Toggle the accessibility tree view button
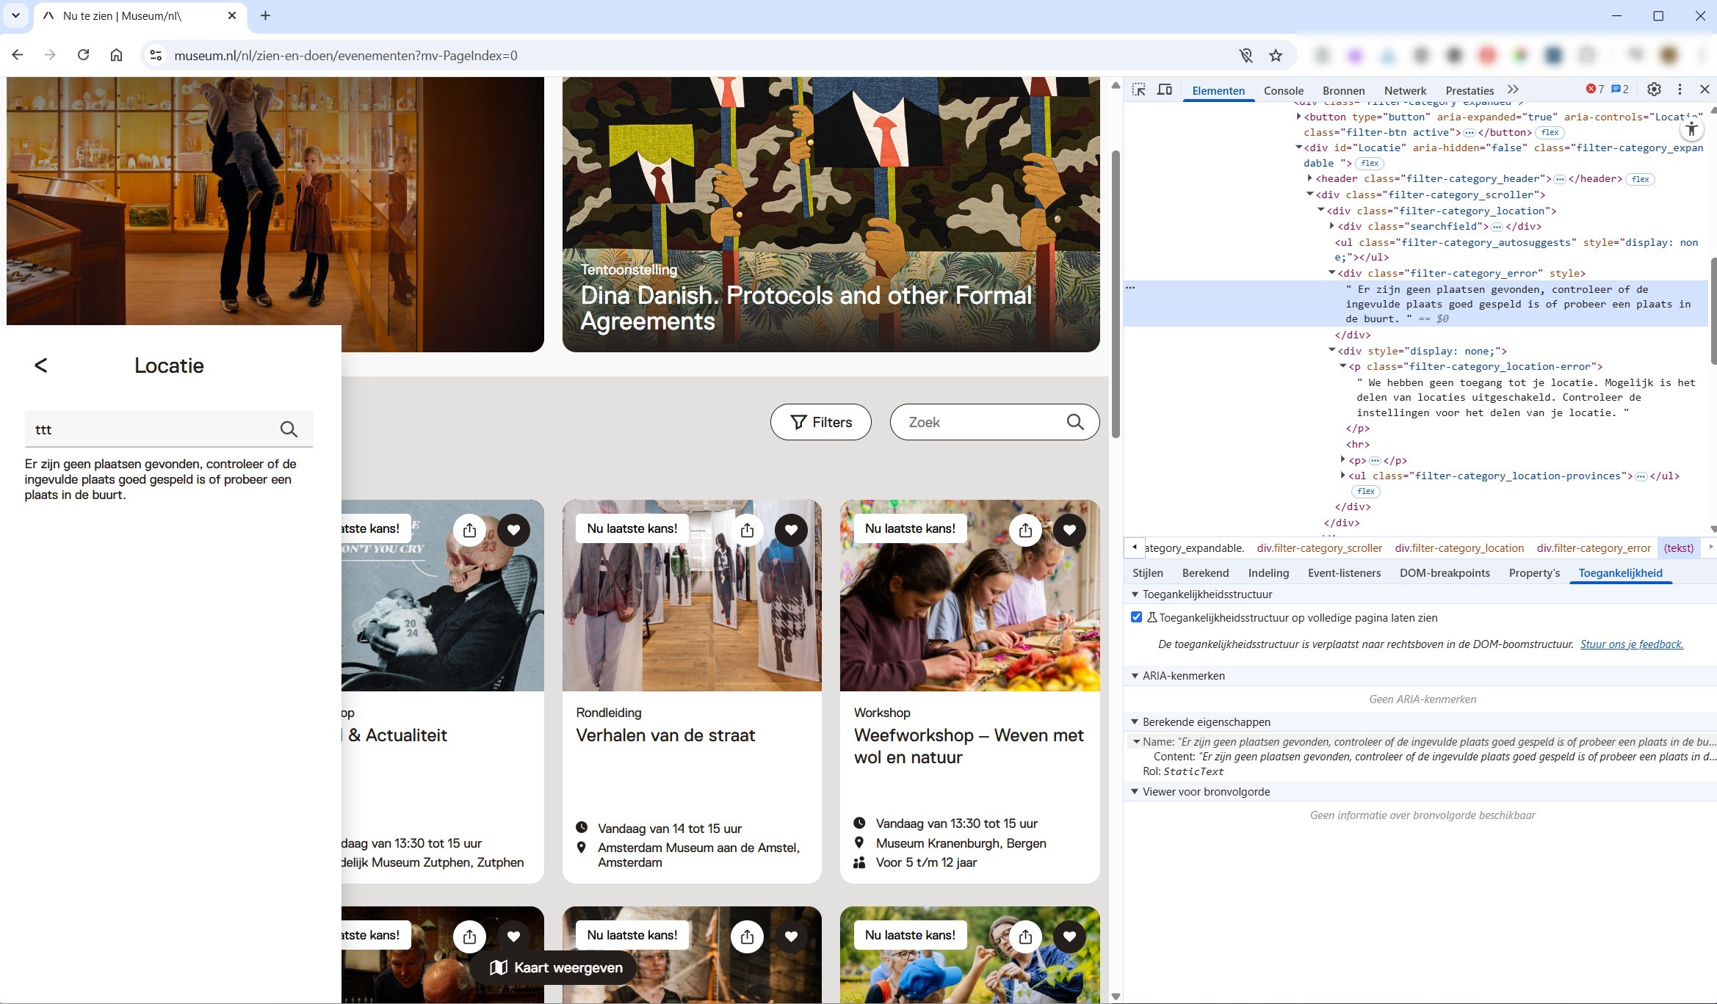Image resolution: width=1717 pixels, height=1004 pixels. point(1691,129)
